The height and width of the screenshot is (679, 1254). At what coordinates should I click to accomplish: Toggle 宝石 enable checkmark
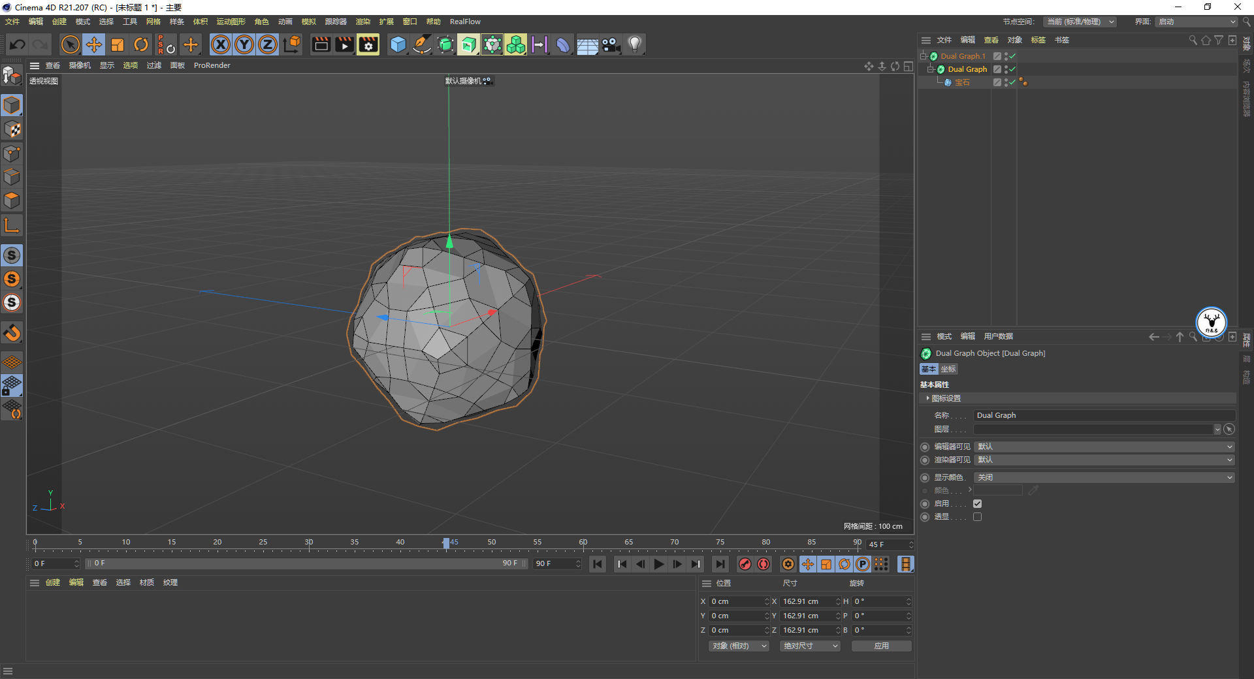pyautogui.click(x=1012, y=82)
